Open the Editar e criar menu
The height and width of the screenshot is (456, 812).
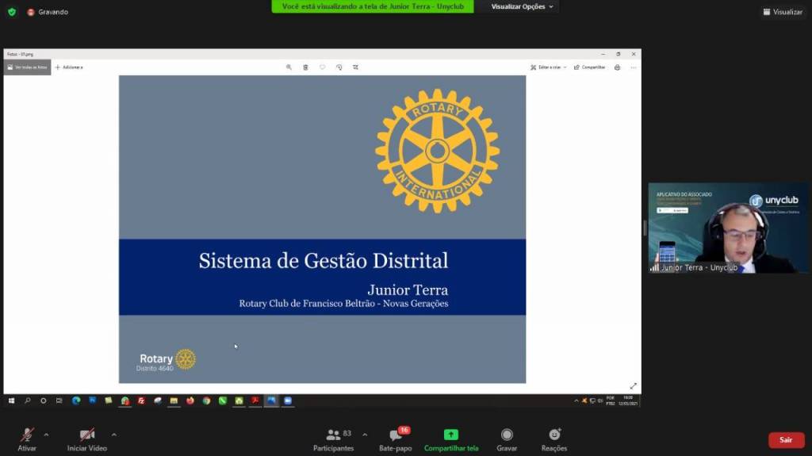(549, 67)
